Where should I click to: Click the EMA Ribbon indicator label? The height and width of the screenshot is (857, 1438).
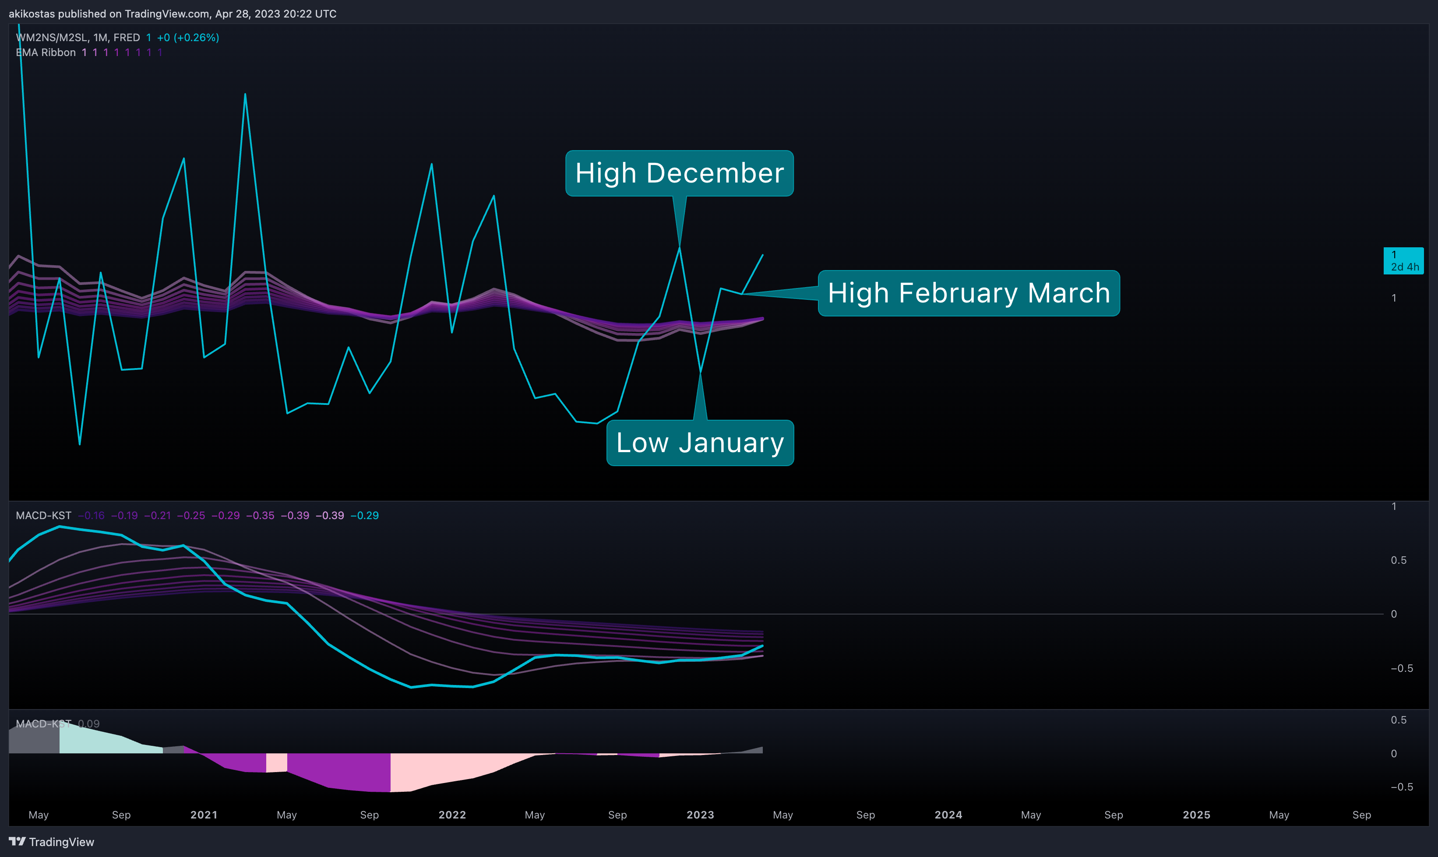(46, 53)
